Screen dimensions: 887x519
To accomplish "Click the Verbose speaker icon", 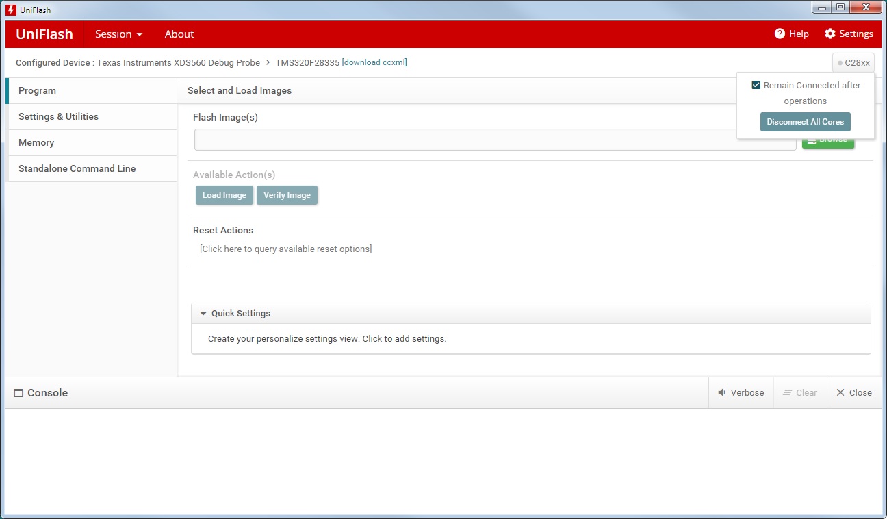I will [x=722, y=392].
